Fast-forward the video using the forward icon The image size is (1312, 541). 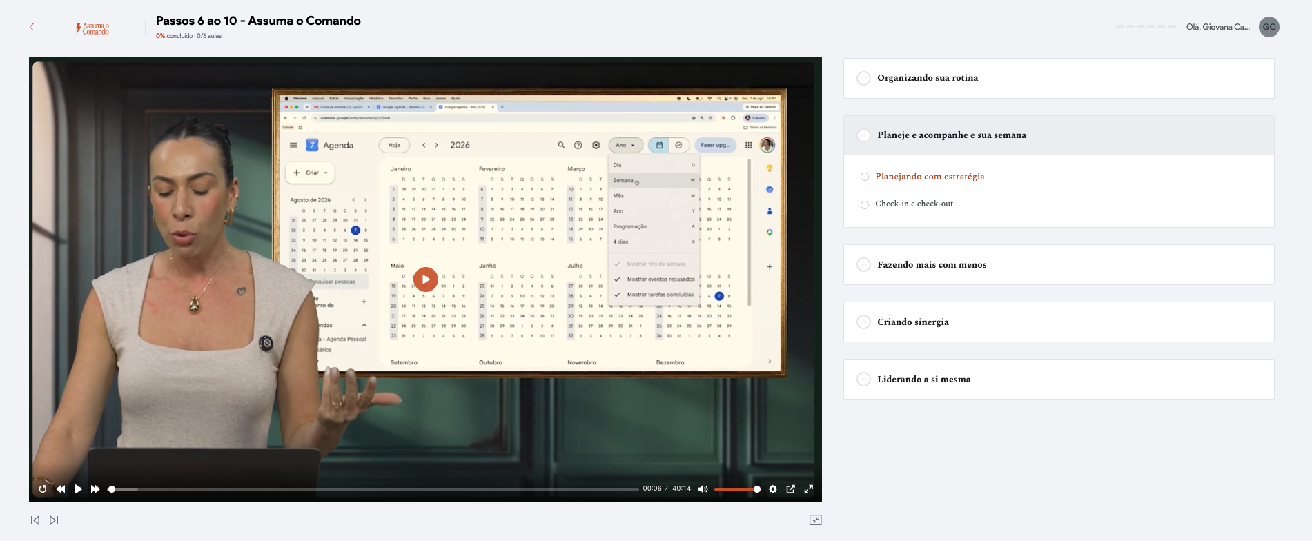(x=95, y=489)
